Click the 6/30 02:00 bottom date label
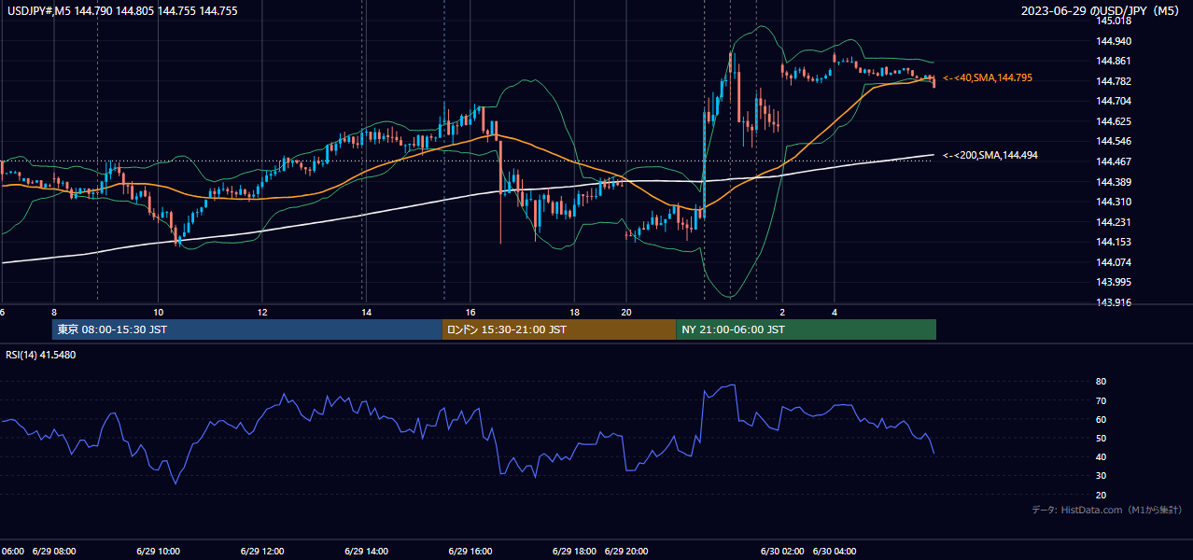This screenshot has height=560, width=1193. click(x=782, y=551)
